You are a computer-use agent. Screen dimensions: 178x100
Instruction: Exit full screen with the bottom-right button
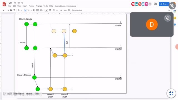[x=171, y=93]
